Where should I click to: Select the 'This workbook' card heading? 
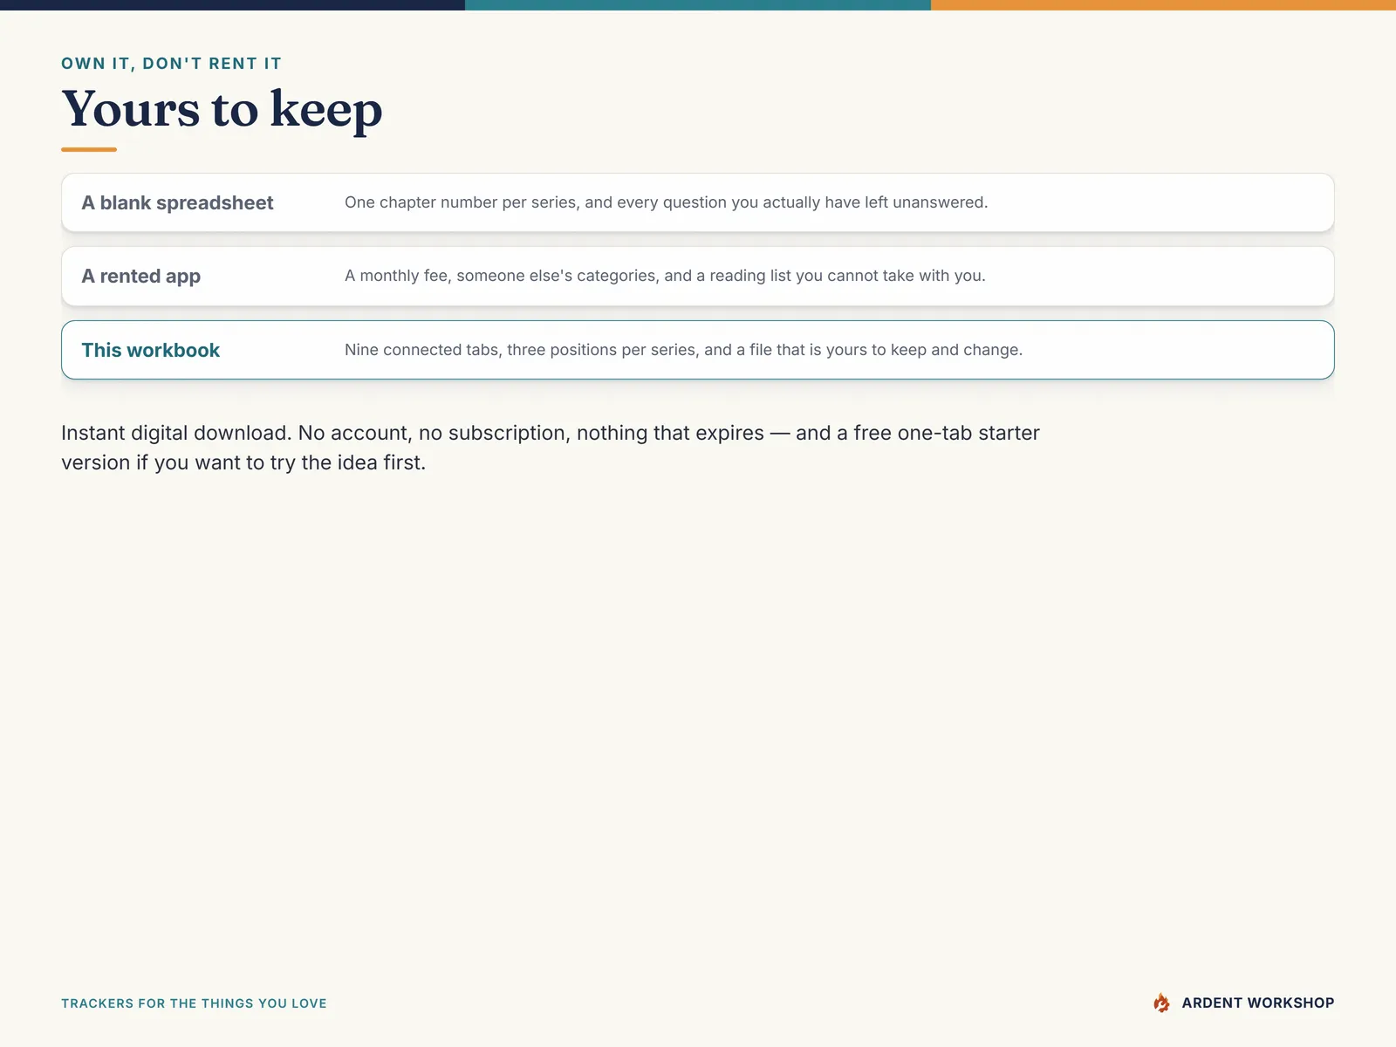tap(151, 350)
